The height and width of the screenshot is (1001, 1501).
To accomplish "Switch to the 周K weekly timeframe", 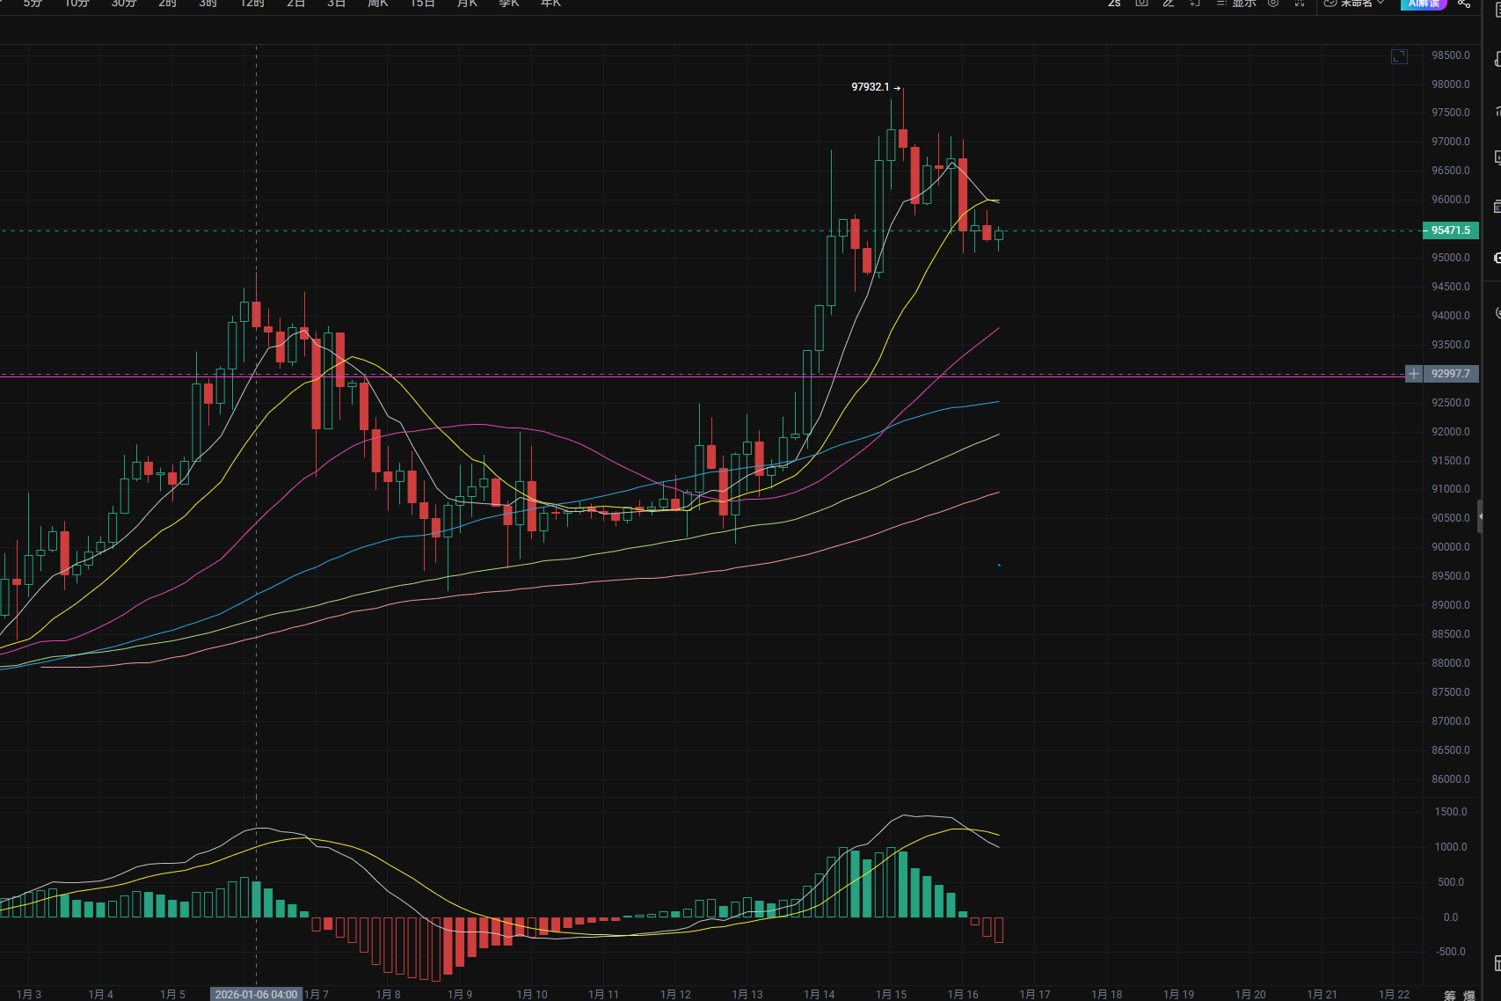I will (x=378, y=4).
